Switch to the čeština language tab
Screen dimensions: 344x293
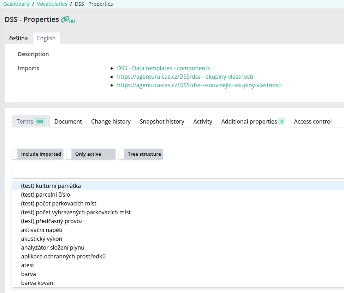coord(18,38)
